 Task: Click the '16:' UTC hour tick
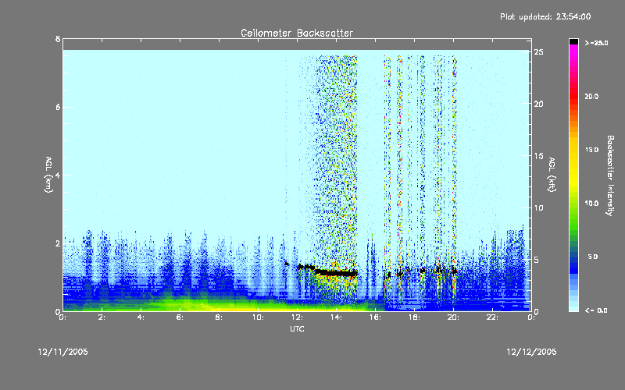coord(376,317)
